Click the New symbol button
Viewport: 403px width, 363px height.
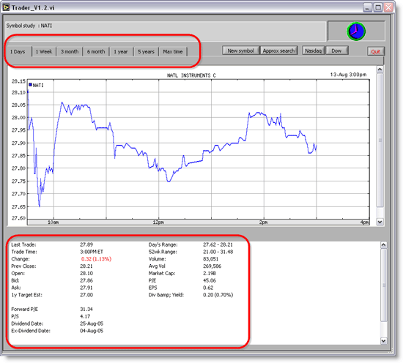tap(240, 50)
